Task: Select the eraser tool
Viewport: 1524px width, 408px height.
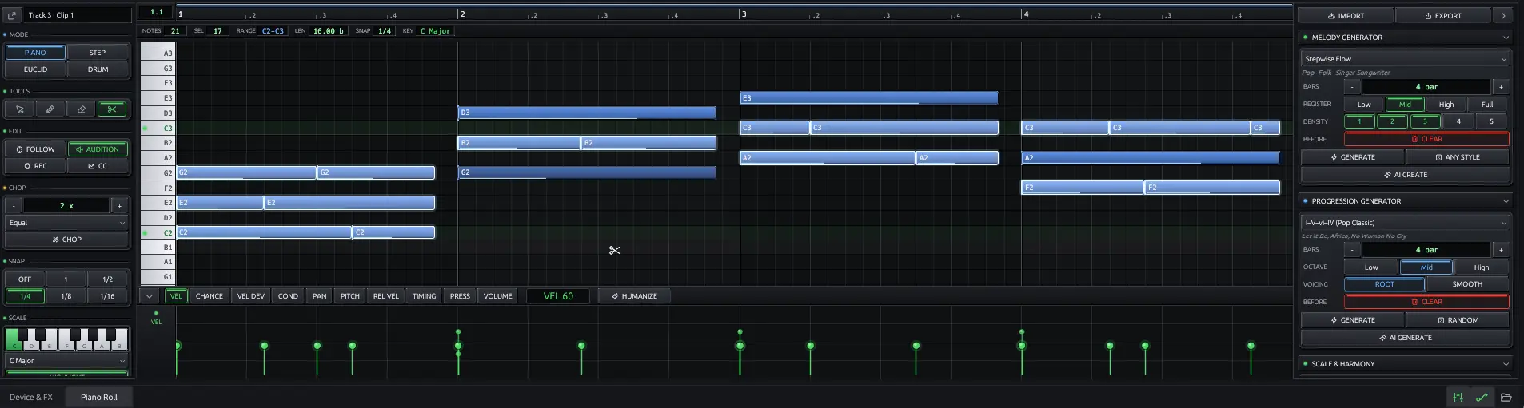Action: (x=81, y=109)
